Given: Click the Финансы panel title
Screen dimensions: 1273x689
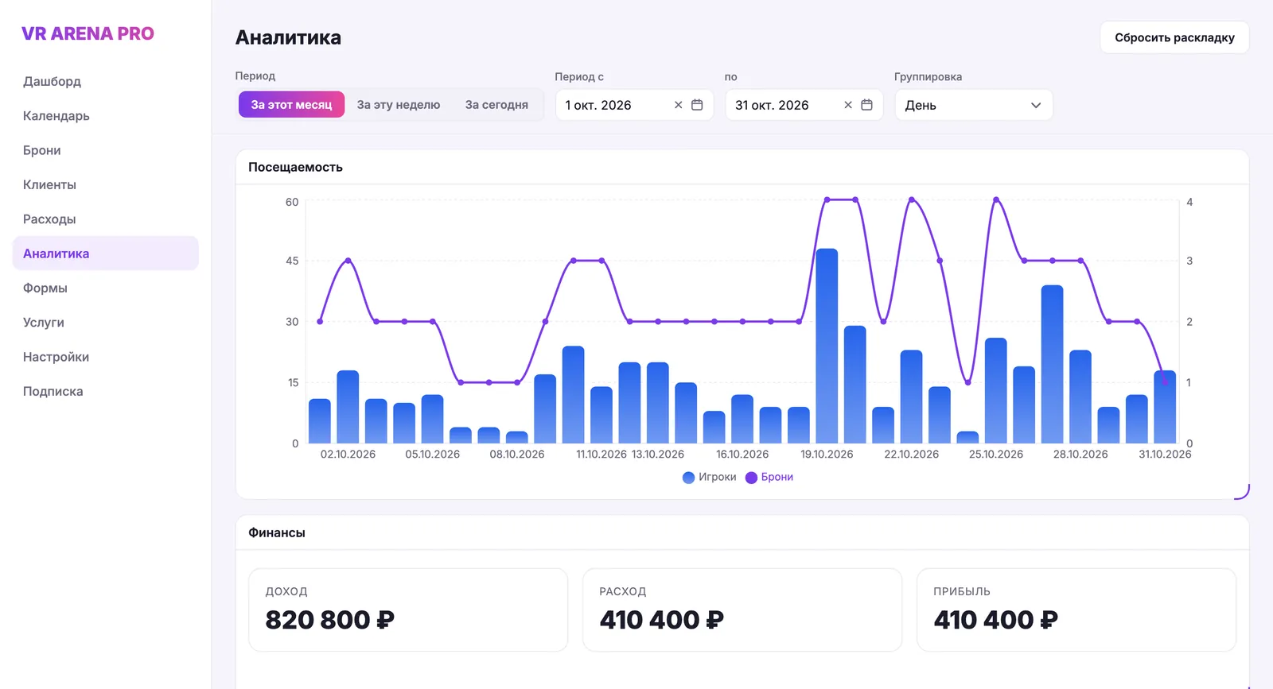Looking at the screenshot, I should (276, 532).
